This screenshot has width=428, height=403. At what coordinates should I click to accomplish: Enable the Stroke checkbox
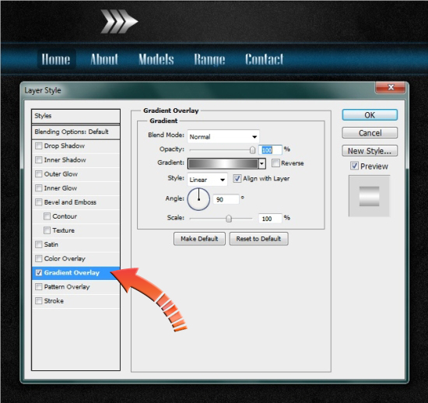coord(39,300)
